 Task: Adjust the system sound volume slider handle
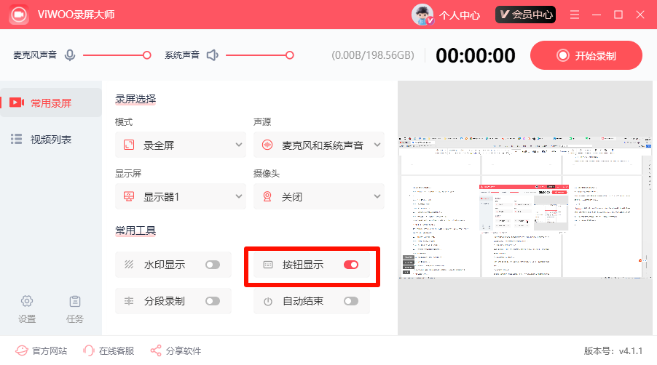[x=290, y=55]
